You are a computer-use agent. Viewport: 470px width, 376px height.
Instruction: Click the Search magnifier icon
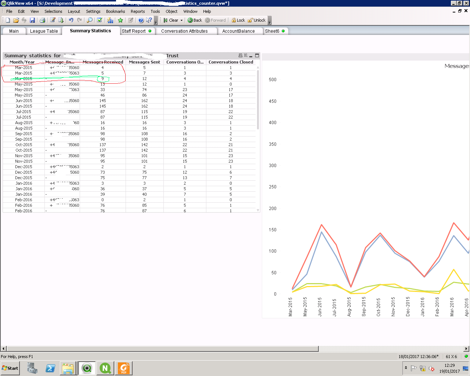[x=90, y=20]
